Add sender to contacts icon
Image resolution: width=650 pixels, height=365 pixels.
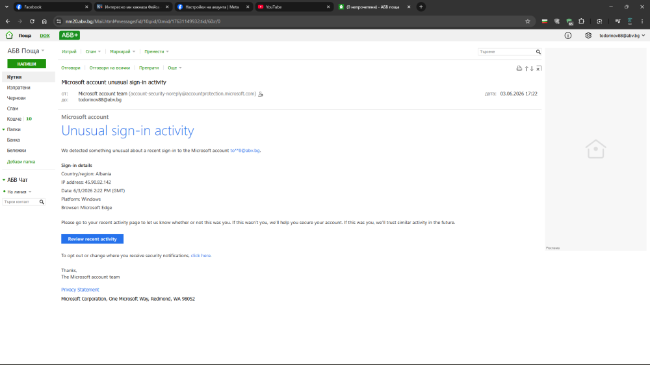pyautogui.click(x=261, y=94)
